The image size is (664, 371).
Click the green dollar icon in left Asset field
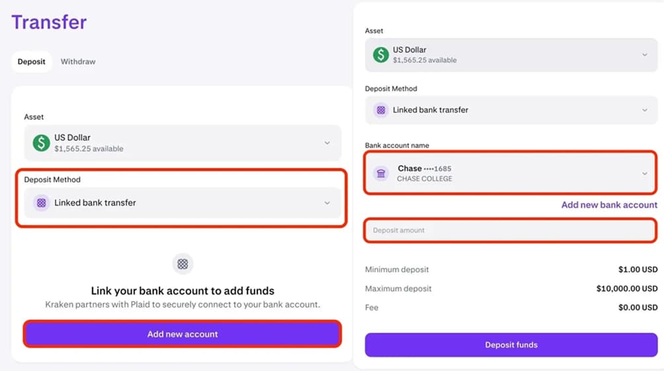42,143
